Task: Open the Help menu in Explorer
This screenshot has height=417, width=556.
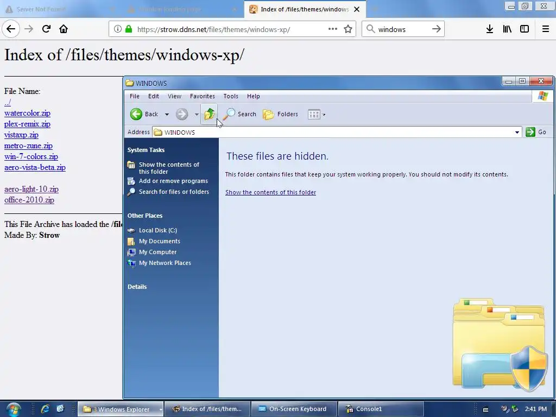Action: tap(254, 96)
